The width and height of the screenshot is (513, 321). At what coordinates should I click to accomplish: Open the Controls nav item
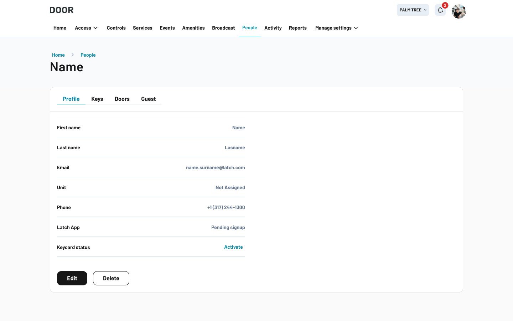[116, 28]
